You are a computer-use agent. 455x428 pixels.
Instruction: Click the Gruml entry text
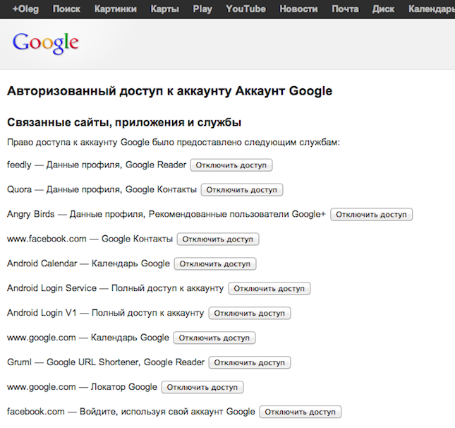click(x=106, y=362)
